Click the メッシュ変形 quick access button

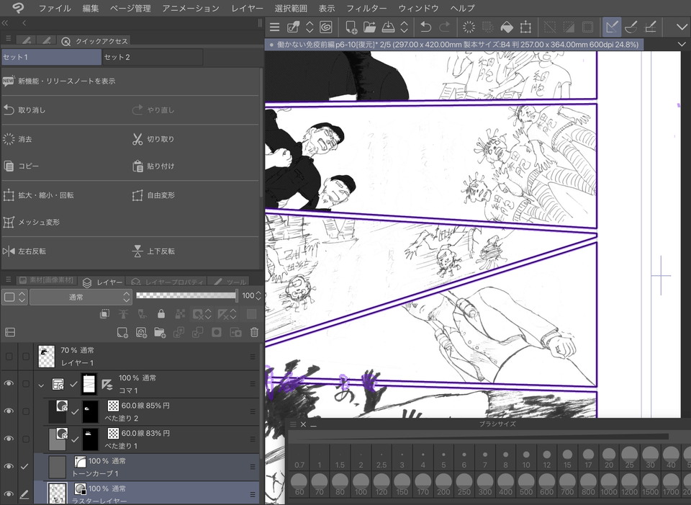[x=31, y=223]
